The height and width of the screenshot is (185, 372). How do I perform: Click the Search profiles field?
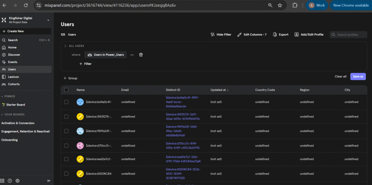(x=348, y=35)
